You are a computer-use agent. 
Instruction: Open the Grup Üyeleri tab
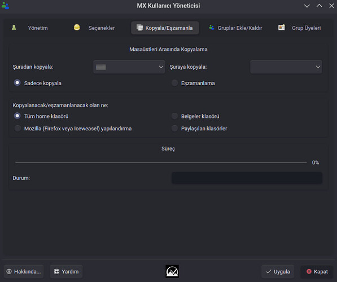(x=300, y=28)
